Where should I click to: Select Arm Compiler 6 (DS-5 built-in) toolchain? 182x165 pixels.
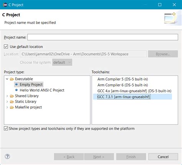122,85
